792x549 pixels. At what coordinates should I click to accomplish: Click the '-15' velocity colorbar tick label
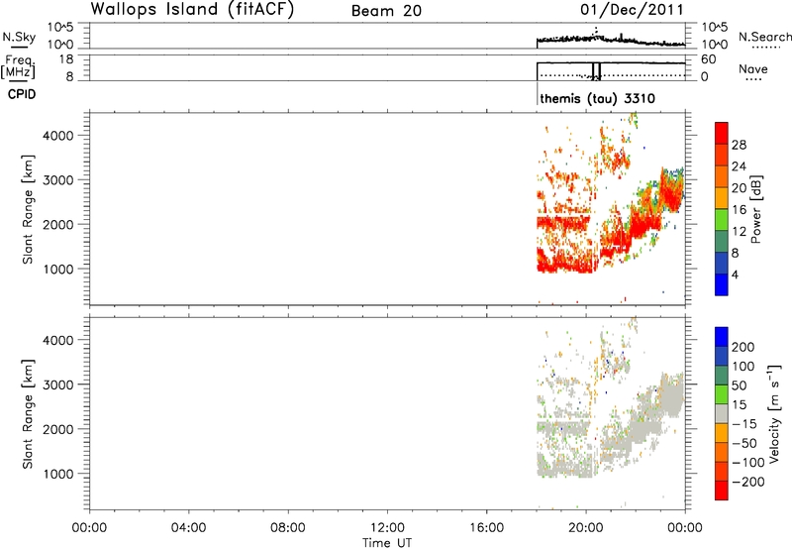[x=744, y=424]
